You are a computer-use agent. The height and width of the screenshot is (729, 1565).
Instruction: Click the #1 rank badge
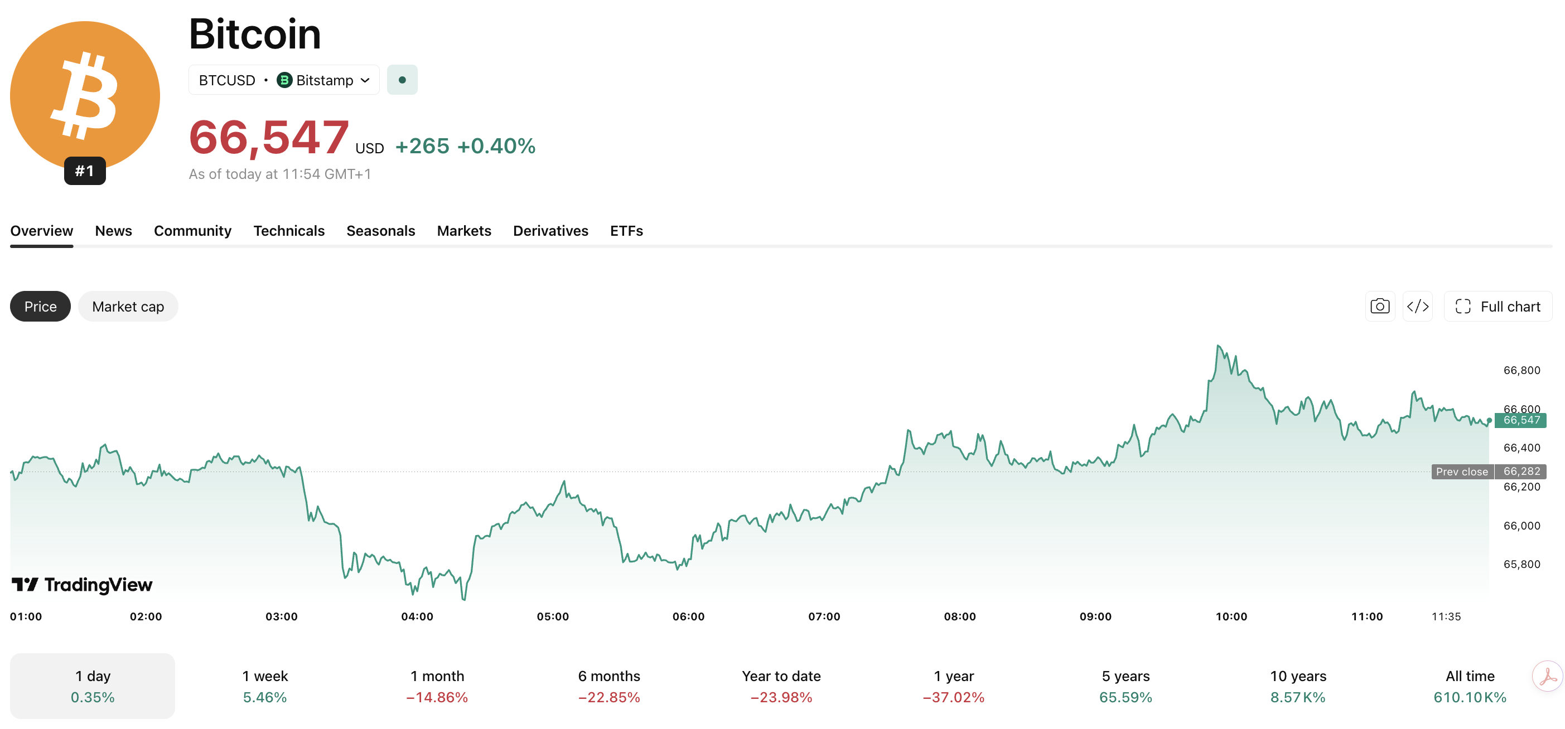tap(85, 171)
